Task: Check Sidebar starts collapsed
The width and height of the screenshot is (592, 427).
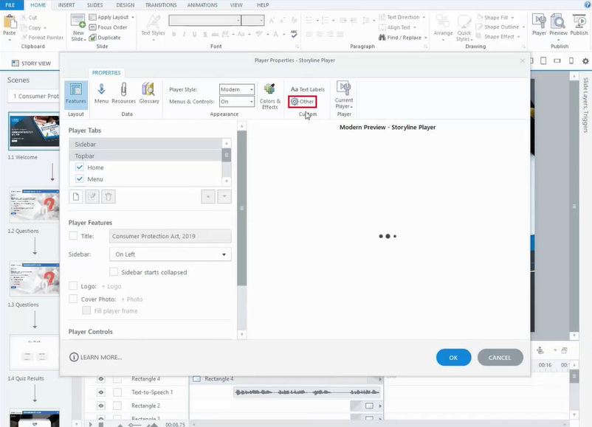Action: (113, 272)
